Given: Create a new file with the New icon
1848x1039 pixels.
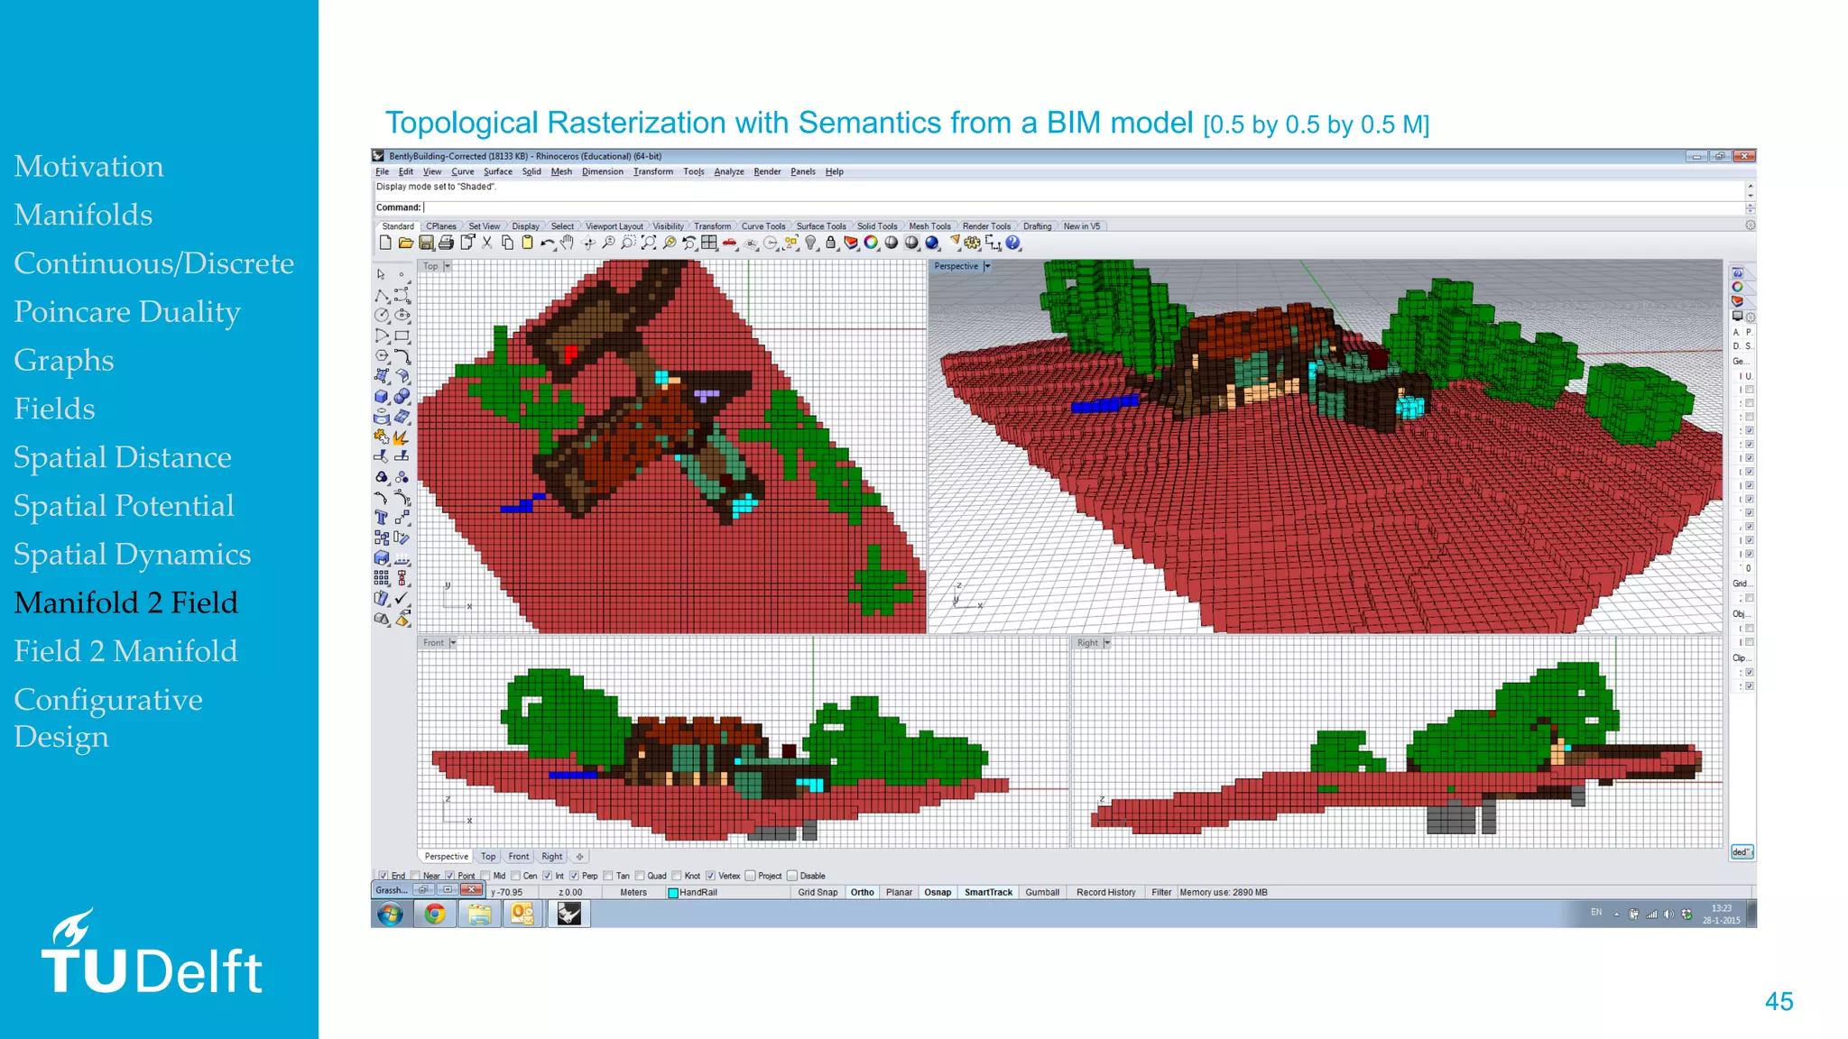Looking at the screenshot, I should point(386,243).
